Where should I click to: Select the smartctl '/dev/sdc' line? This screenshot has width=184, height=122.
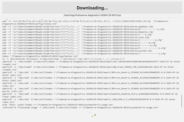point(90,74)
